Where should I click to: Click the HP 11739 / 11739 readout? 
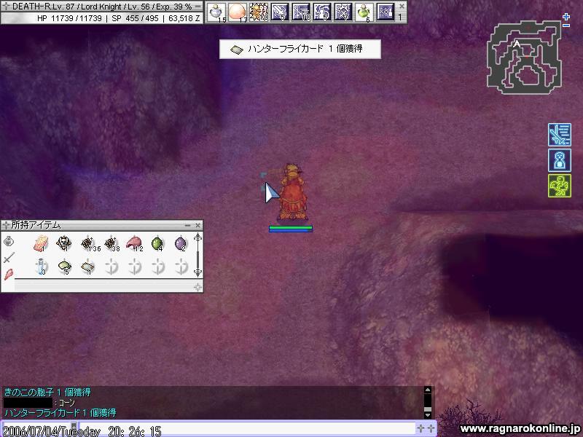[69, 17]
